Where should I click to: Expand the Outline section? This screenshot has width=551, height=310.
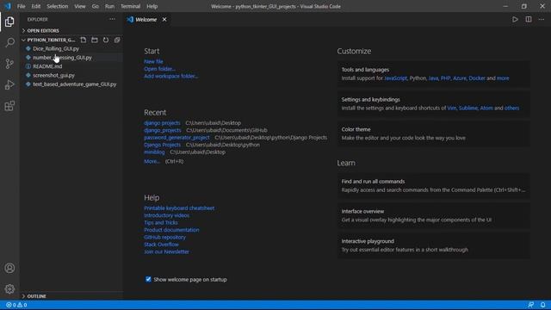coord(71,296)
